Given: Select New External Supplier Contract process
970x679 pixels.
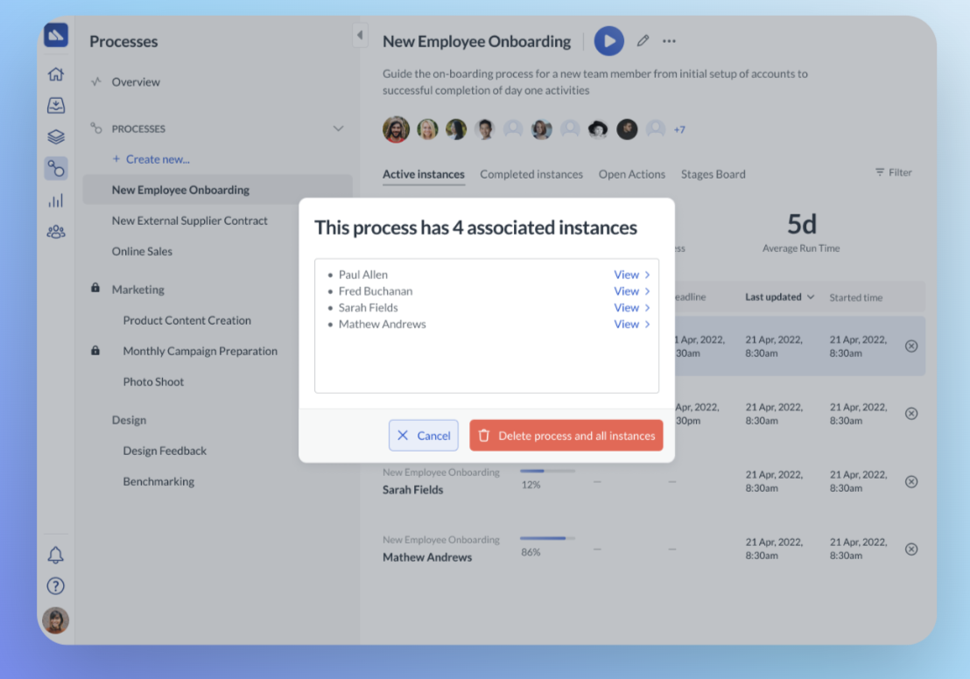Looking at the screenshot, I should pyautogui.click(x=189, y=220).
